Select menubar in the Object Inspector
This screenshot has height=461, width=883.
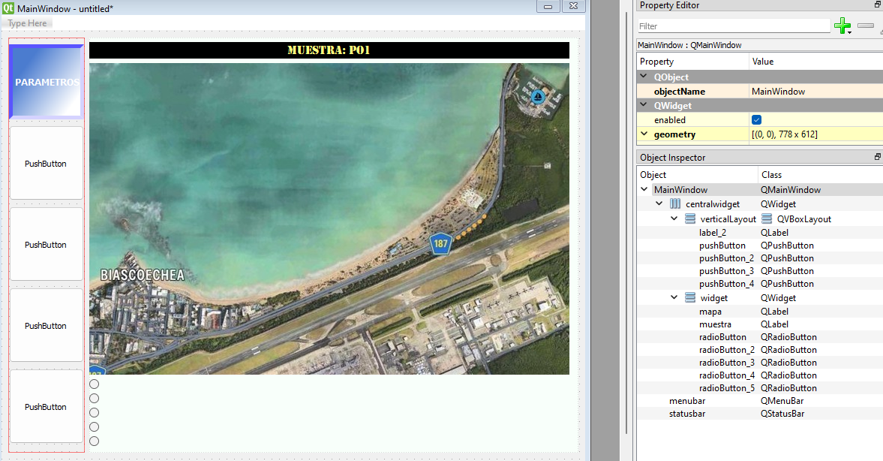point(686,401)
